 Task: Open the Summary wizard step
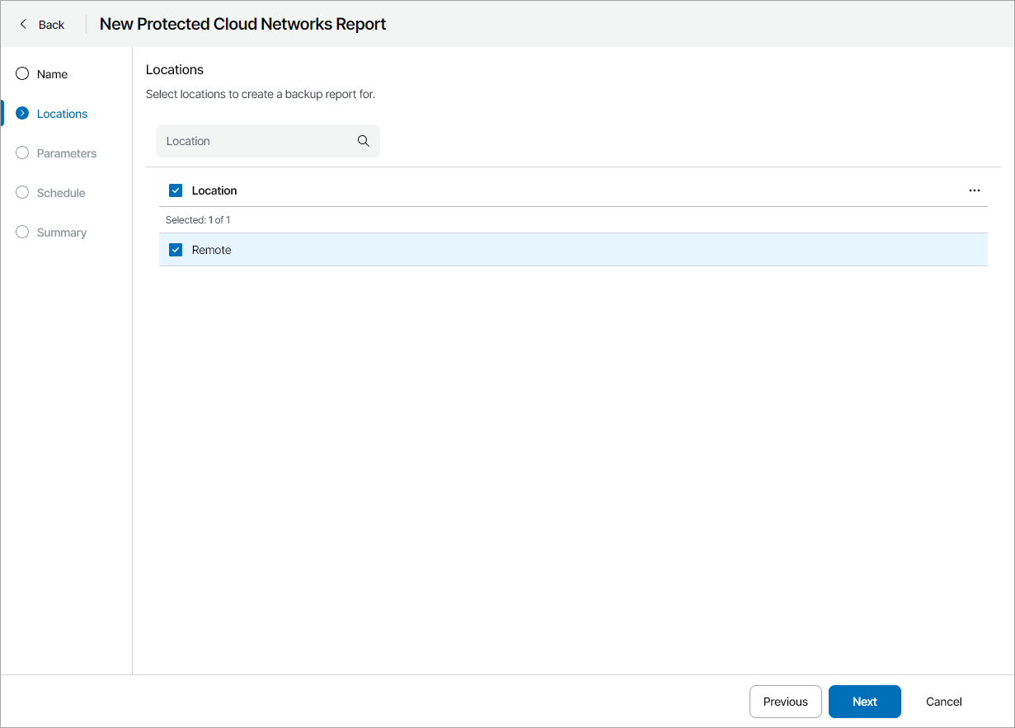tap(62, 232)
